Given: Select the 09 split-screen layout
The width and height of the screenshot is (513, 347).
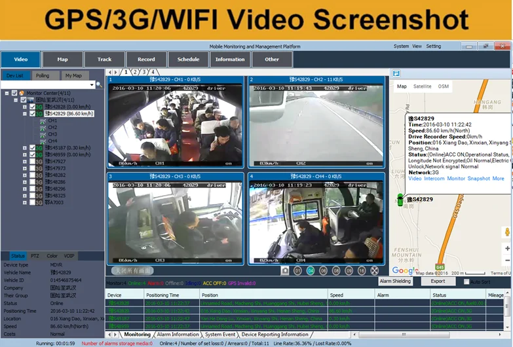Looking at the screenshot, I should coord(348,270).
